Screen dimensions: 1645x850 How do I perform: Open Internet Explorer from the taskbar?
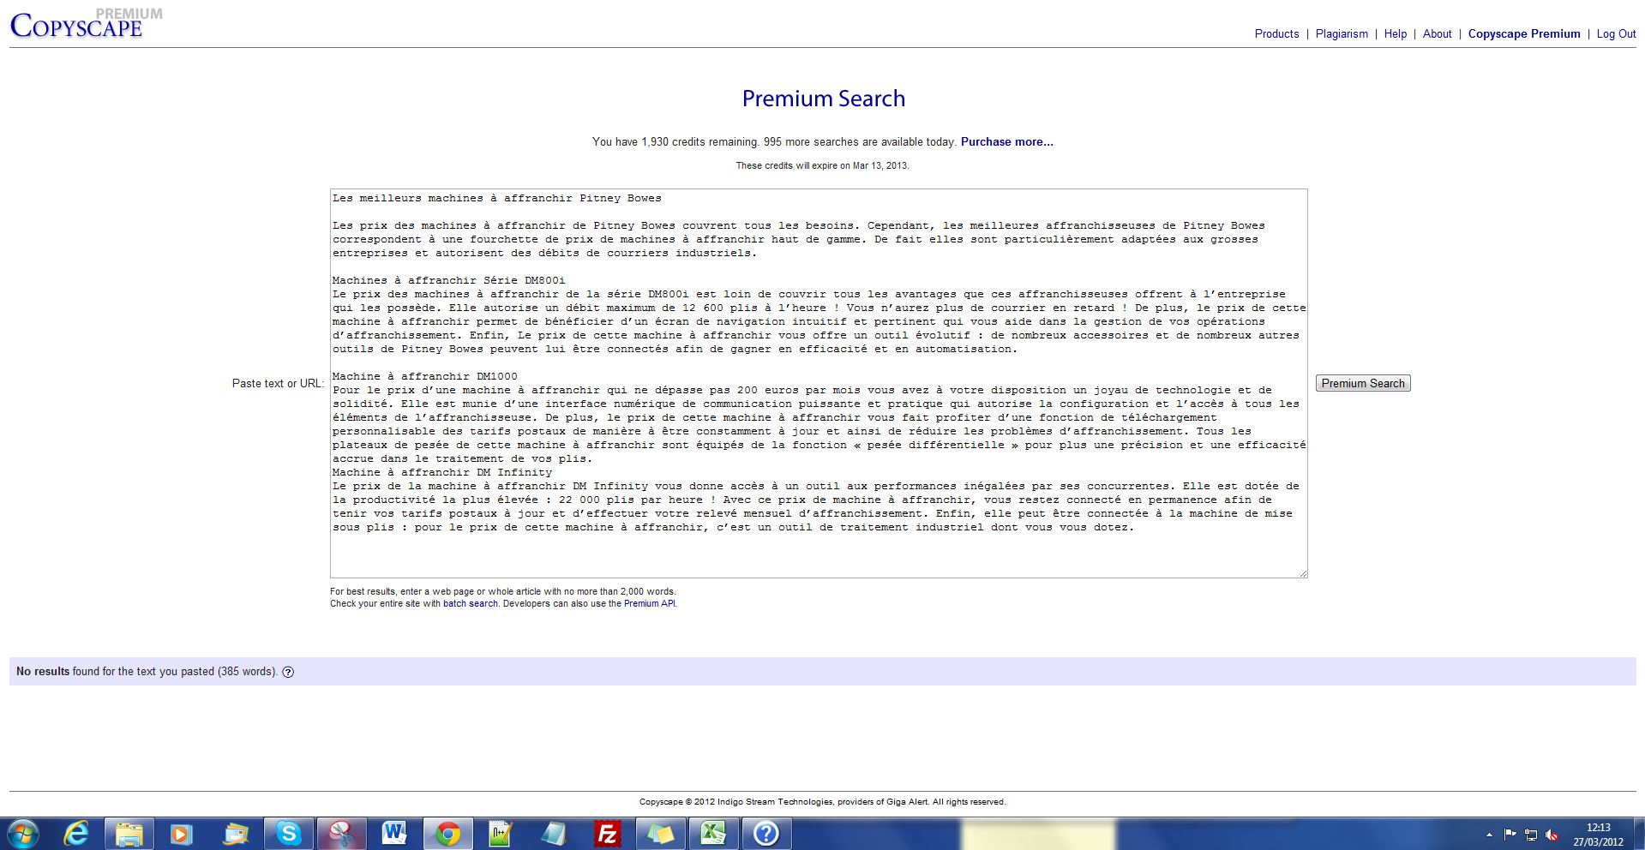coord(77,833)
